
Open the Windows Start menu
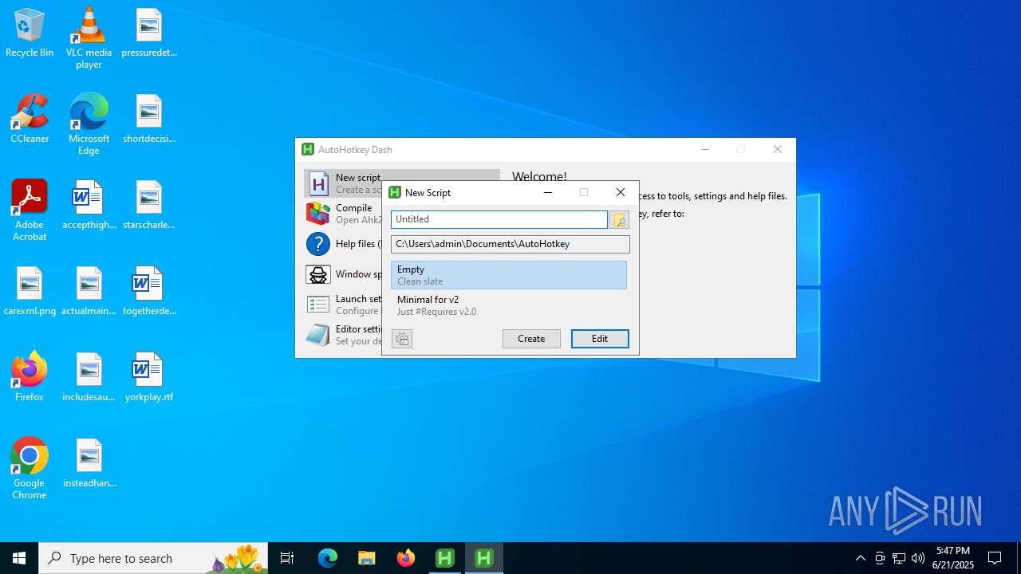(19, 558)
